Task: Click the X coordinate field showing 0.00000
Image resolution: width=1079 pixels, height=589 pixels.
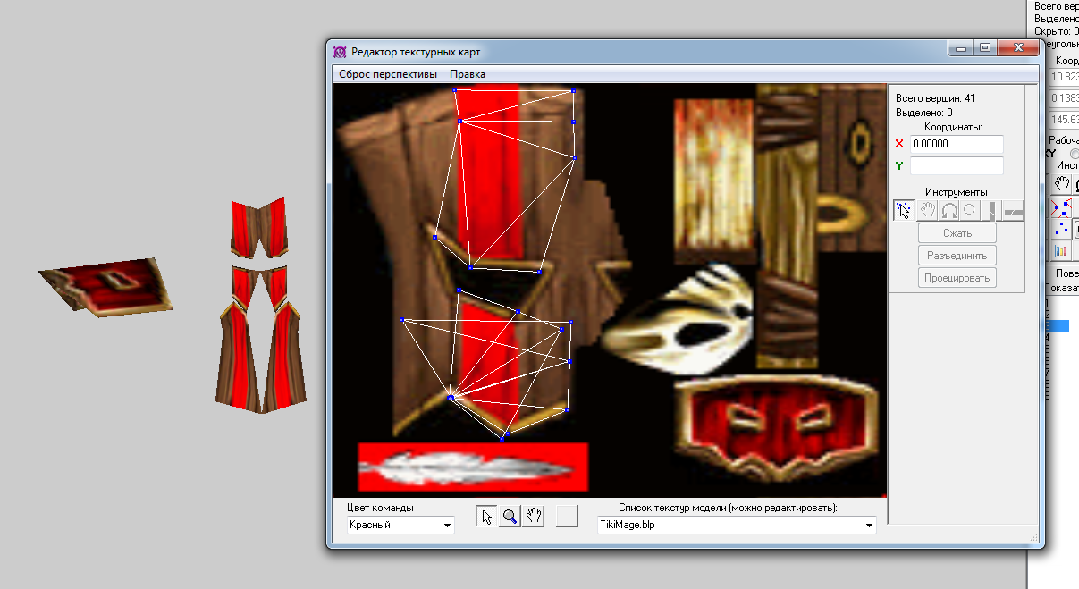Action: click(x=957, y=144)
